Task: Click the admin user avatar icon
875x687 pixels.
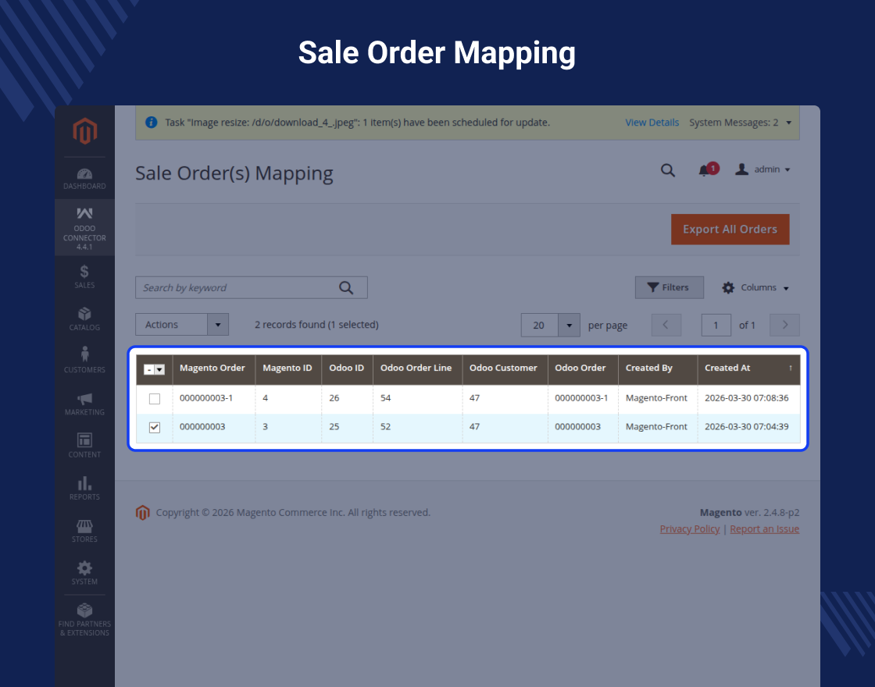Action: pyautogui.click(x=741, y=169)
